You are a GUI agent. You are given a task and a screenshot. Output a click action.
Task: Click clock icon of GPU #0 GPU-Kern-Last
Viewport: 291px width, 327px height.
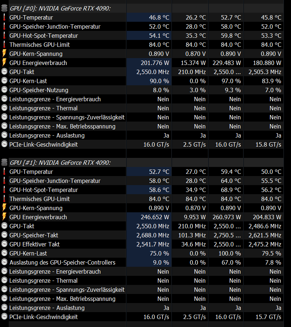(x=4, y=81)
